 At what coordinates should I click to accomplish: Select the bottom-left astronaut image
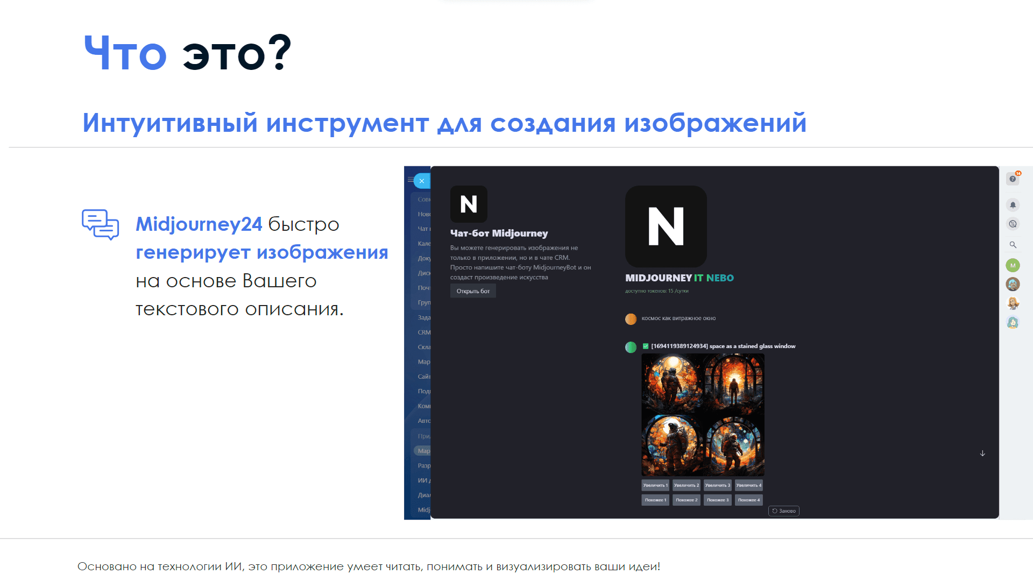point(672,445)
